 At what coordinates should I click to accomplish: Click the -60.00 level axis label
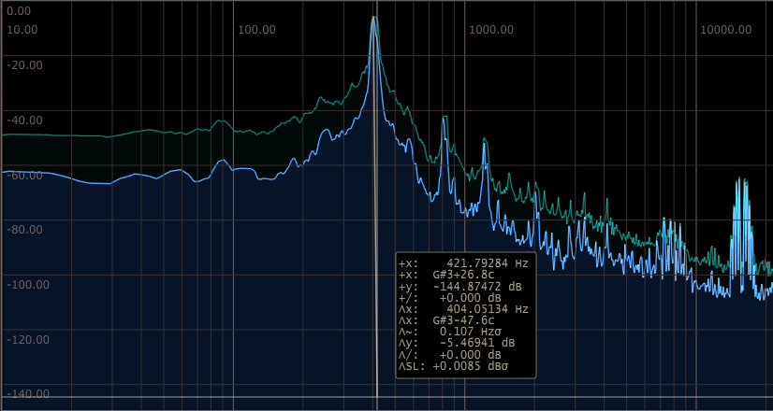(x=24, y=176)
